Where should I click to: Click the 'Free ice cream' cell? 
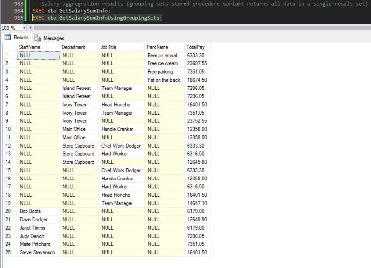pos(164,63)
